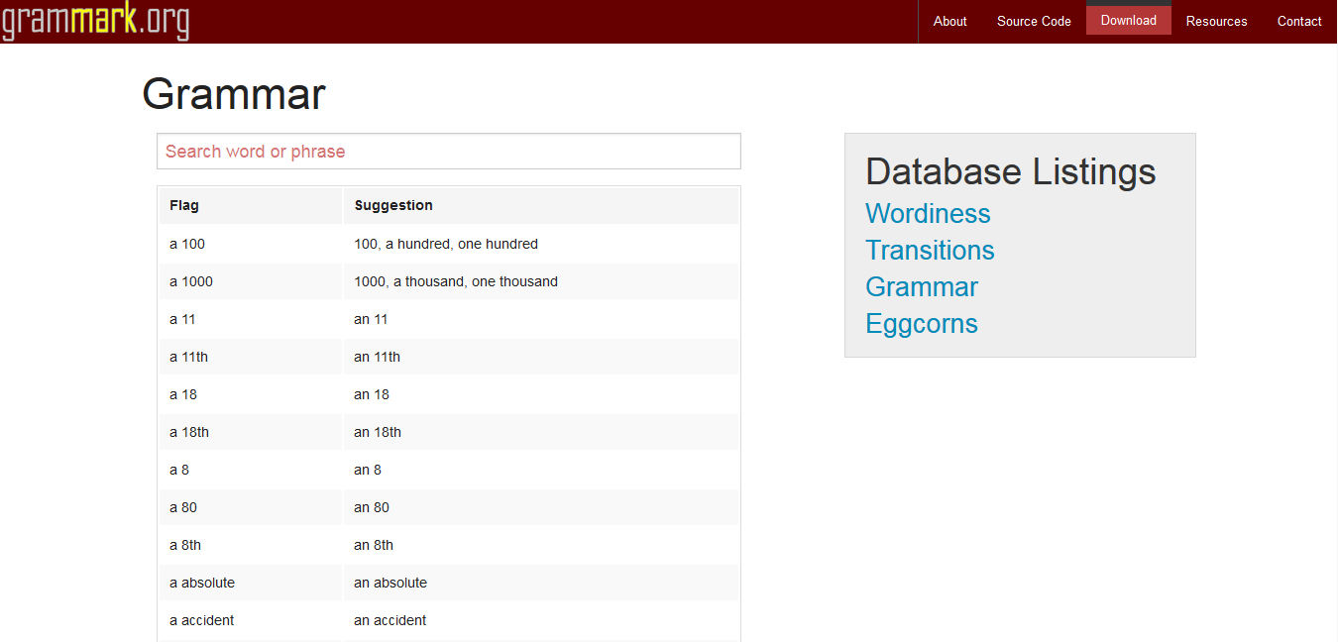Viewport: 1338px width, 642px height.
Task: Select the 'a 100' flag cell
Action: point(251,244)
